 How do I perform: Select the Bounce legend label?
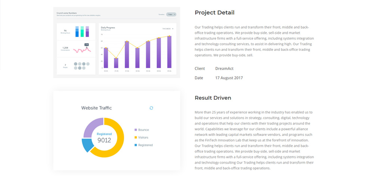143,130
